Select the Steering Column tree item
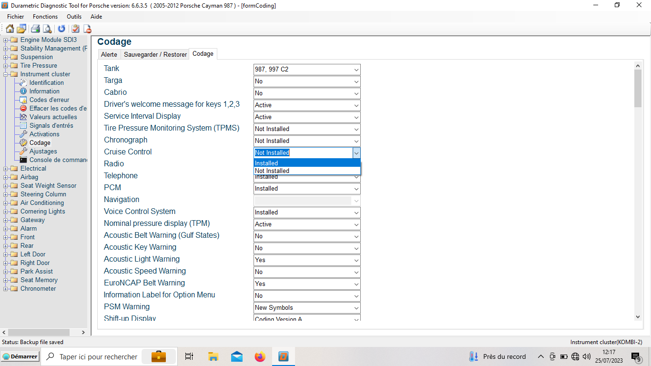This screenshot has height=366, width=651. tap(43, 194)
